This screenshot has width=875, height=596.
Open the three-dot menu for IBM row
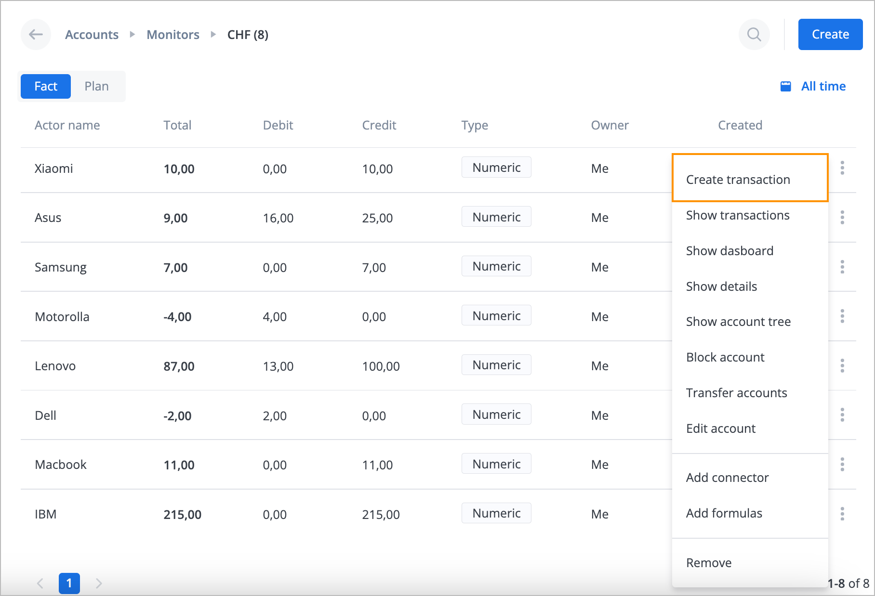click(842, 514)
